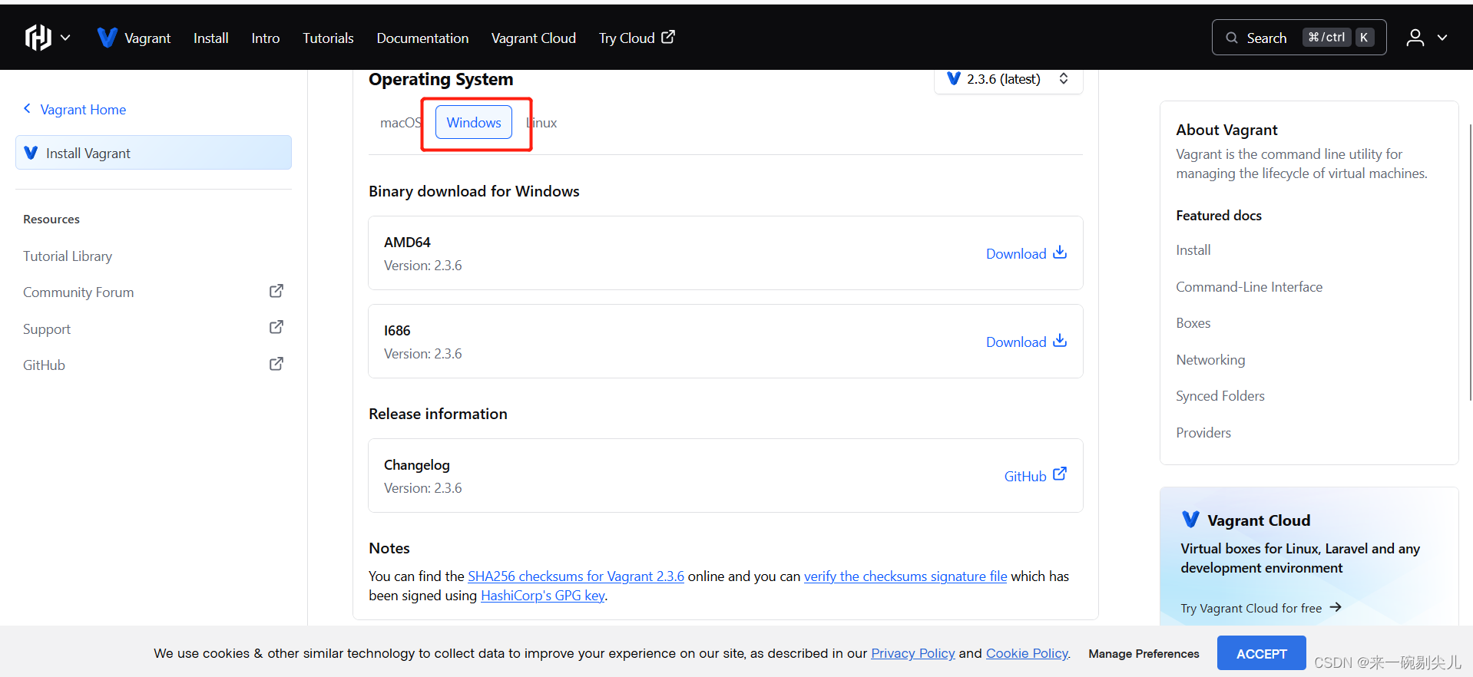The width and height of the screenshot is (1473, 677).
Task: Open Changelog GitHub link
Action: (1035, 476)
